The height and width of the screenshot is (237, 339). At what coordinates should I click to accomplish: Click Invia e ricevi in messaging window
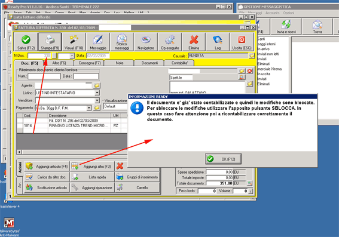click(286, 26)
